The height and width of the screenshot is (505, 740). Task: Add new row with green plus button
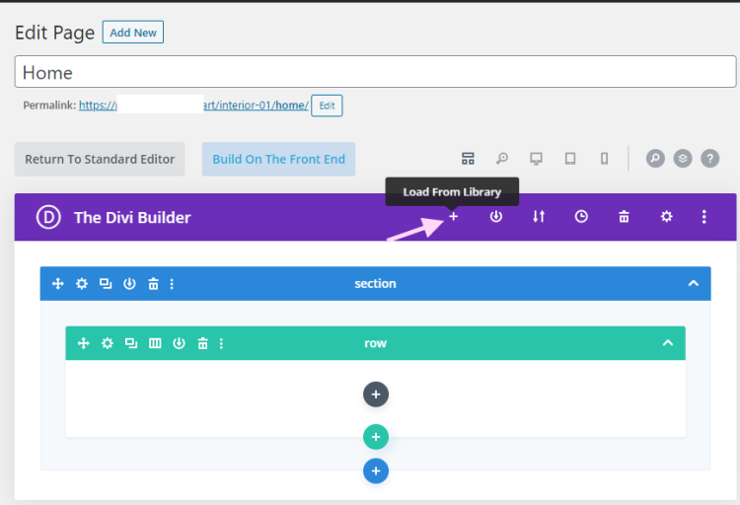pyautogui.click(x=376, y=437)
